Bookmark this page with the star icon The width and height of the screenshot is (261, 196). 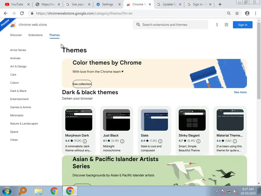click(x=237, y=13)
